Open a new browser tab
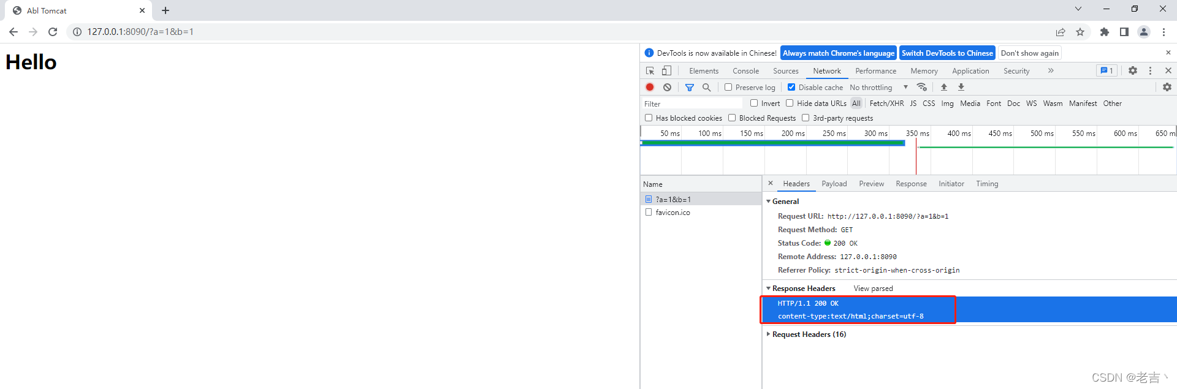The width and height of the screenshot is (1177, 389). pyautogui.click(x=166, y=10)
